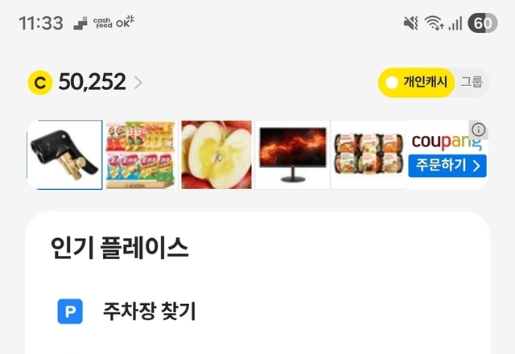The width and height of the screenshot is (515, 354).
Task: Tap the 주문하기 order button
Action: click(447, 166)
